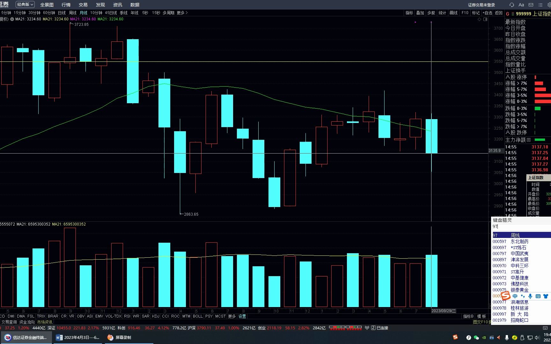
Task: Open 设置 in the indicator bar
Action: pyautogui.click(x=242, y=316)
